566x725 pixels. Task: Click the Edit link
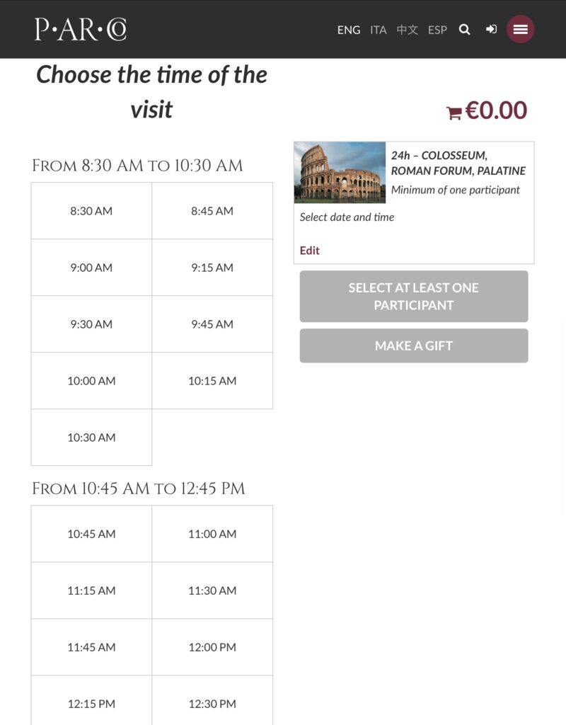[310, 251]
